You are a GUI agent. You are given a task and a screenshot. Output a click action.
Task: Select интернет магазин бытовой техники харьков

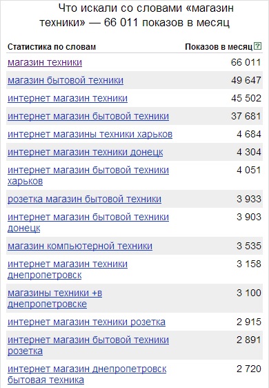tap(88, 175)
